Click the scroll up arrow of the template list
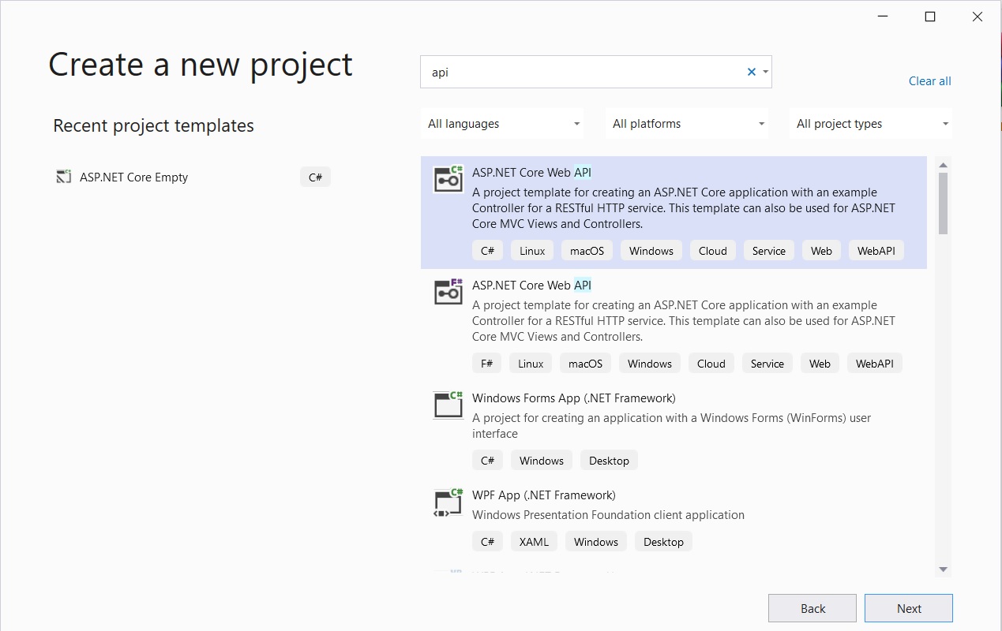1002x631 pixels. click(943, 164)
